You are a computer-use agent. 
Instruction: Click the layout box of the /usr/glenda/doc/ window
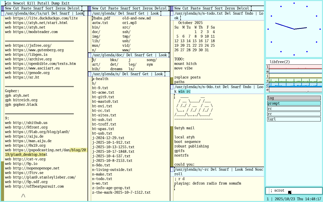(x=89, y=55)
